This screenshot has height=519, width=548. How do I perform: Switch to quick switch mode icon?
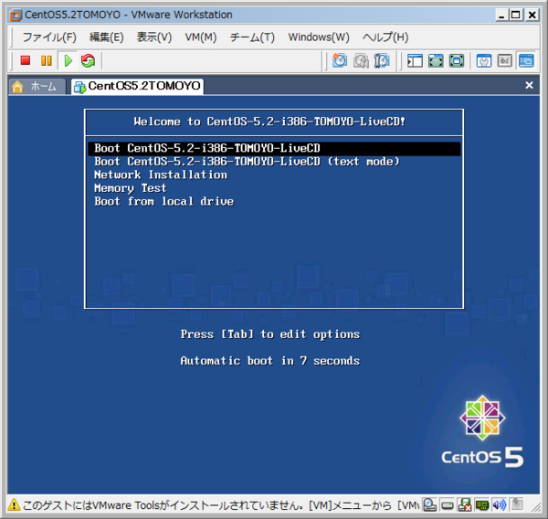coord(457,61)
